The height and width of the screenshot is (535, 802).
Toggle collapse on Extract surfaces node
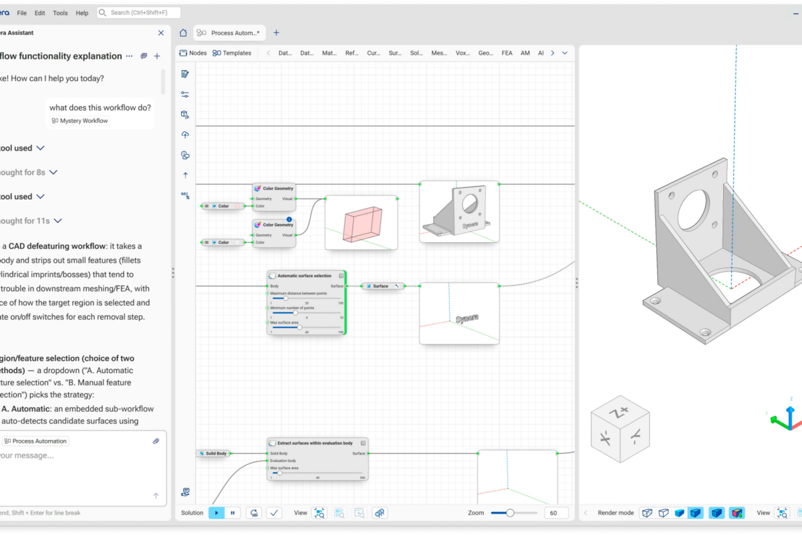point(363,443)
